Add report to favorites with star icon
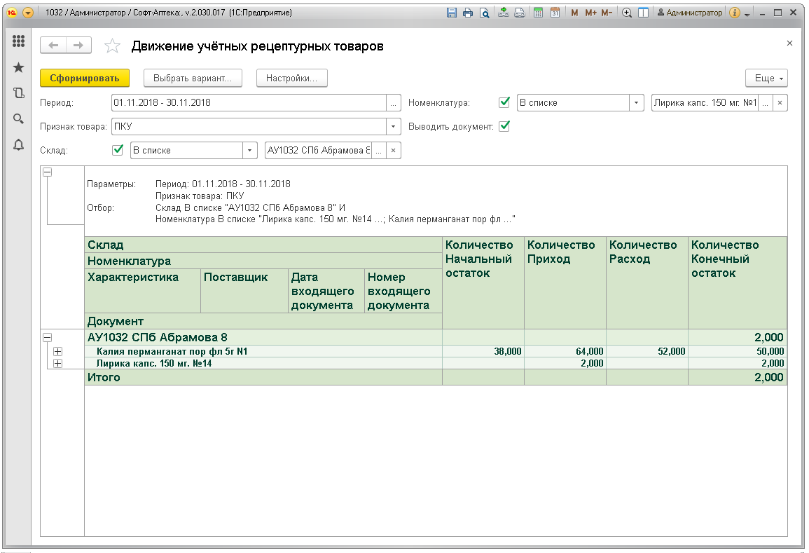The height and width of the screenshot is (553, 809). [x=112, y=46]
